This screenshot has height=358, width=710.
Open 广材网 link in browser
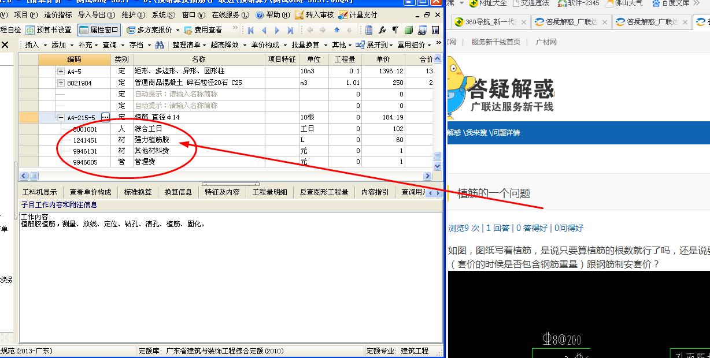pos(546,42)
